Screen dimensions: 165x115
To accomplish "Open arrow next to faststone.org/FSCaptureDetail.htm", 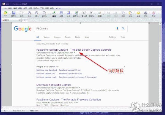I will coord(75,53).
